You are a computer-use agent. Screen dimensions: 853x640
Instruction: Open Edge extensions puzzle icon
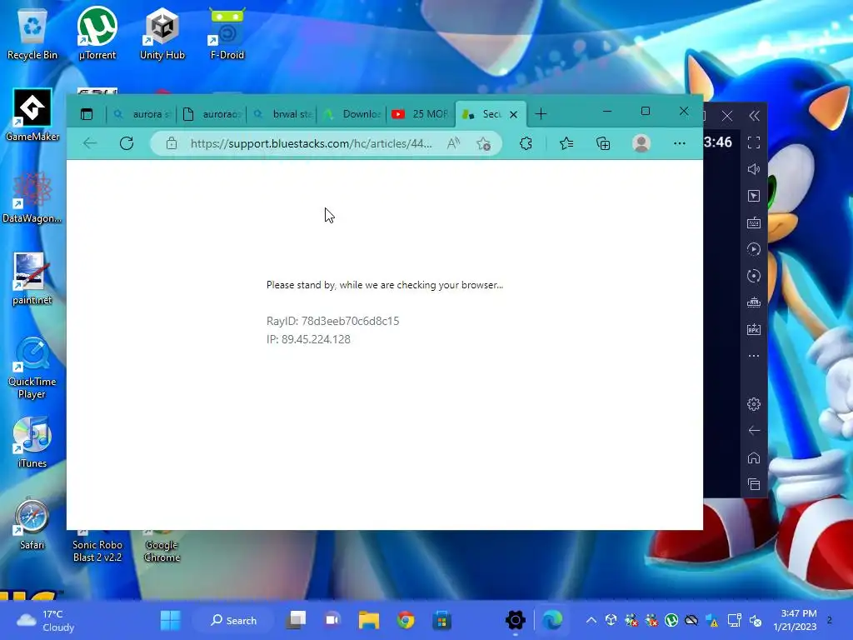click(x=526, y=143)
